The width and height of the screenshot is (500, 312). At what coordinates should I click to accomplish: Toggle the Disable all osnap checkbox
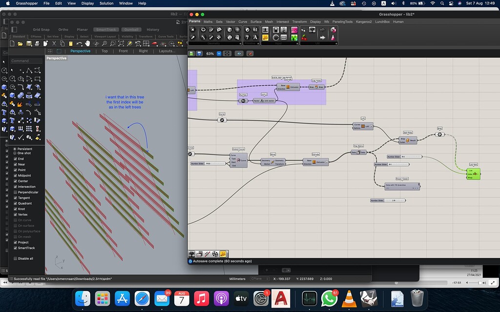tap(15, 258)
